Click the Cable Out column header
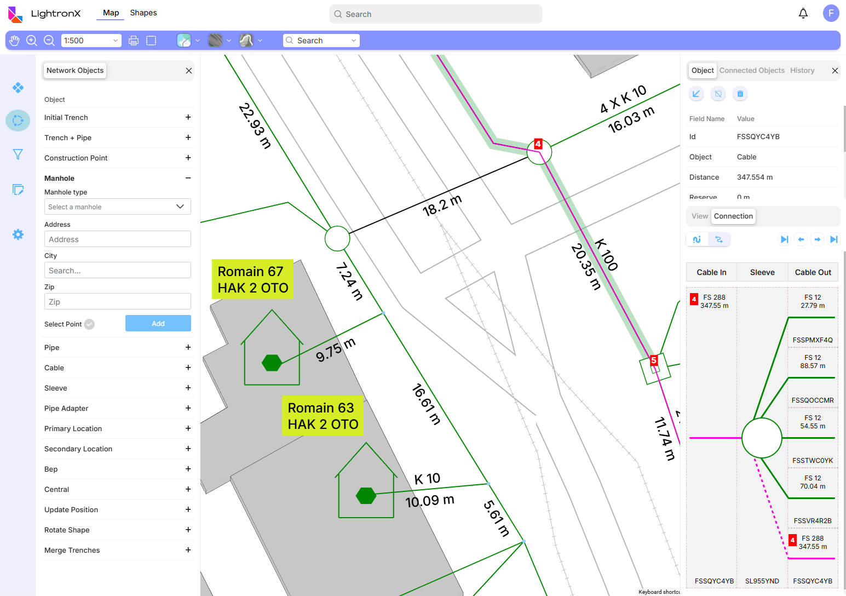The height and width of the screenshot is (596, 846). [x=813, y=272]
